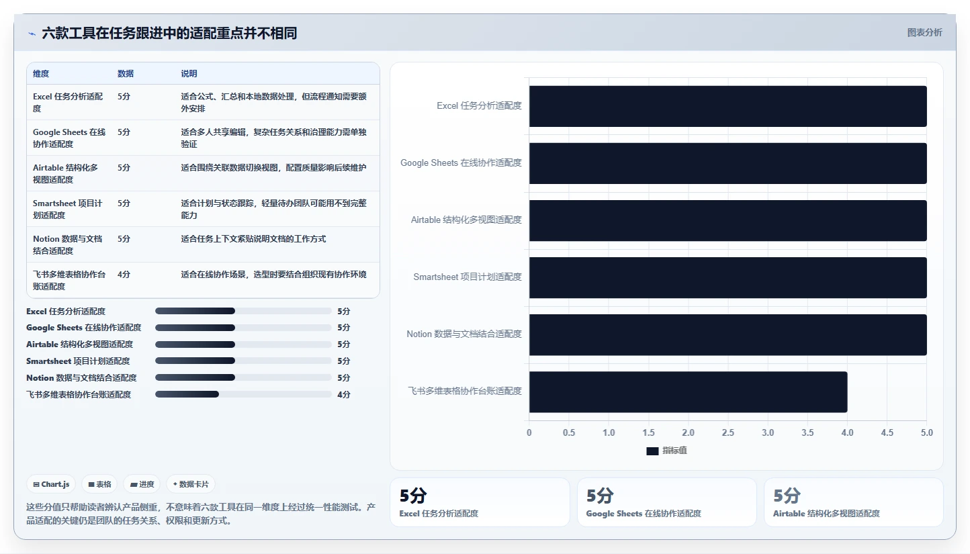Click the Airtable 结构化多视图适配度 data card
Image resolution: width=970 pixels, height=554 pixels.
click(x=854, y=502)
